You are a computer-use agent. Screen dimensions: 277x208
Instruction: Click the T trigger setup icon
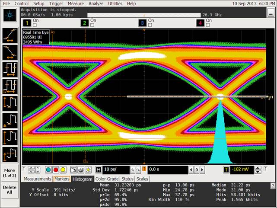pyautogui.click(x=226, y=170)
